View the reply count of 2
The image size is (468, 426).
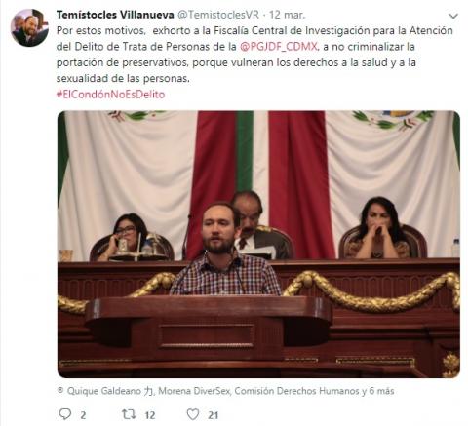point(83,415)
